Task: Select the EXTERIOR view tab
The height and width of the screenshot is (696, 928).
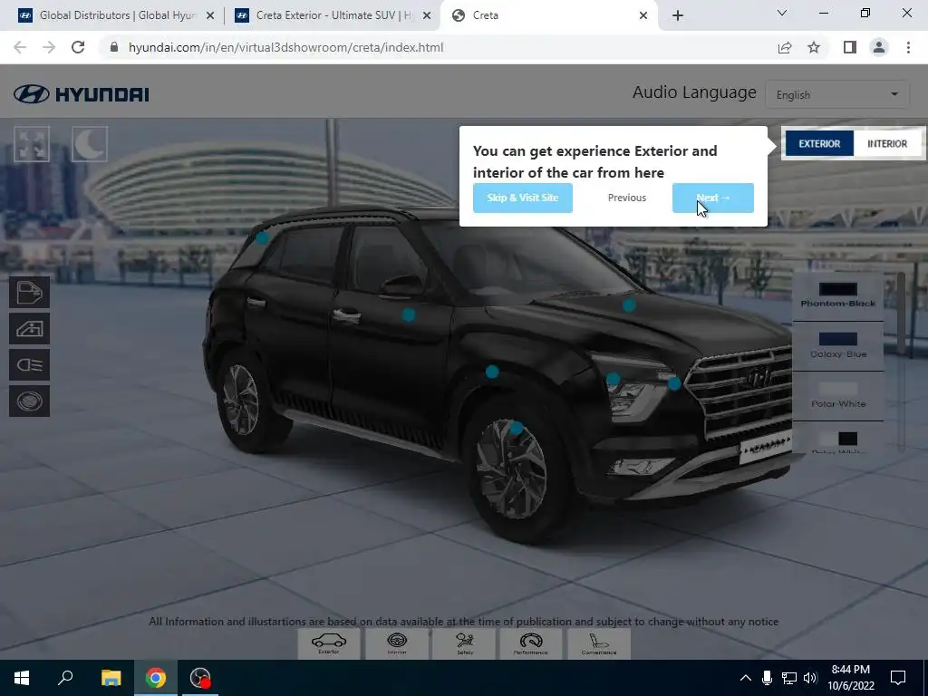Action: [x=819, y=144]
